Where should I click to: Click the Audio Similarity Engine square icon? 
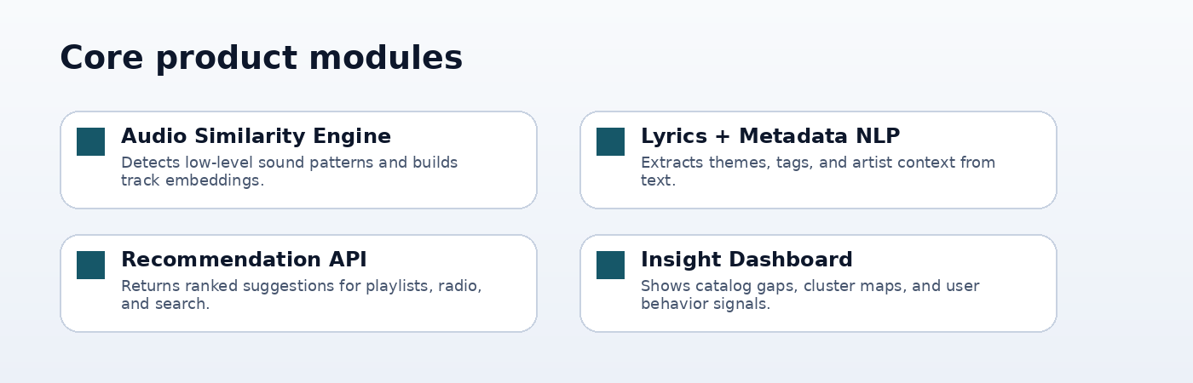[90, 141]
